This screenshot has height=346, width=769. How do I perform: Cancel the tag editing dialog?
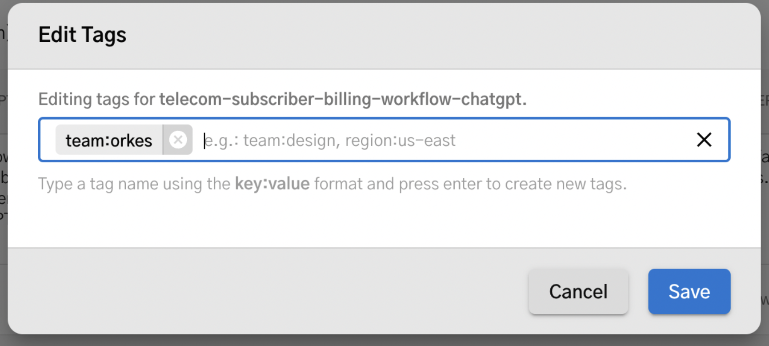pos(578,291)
